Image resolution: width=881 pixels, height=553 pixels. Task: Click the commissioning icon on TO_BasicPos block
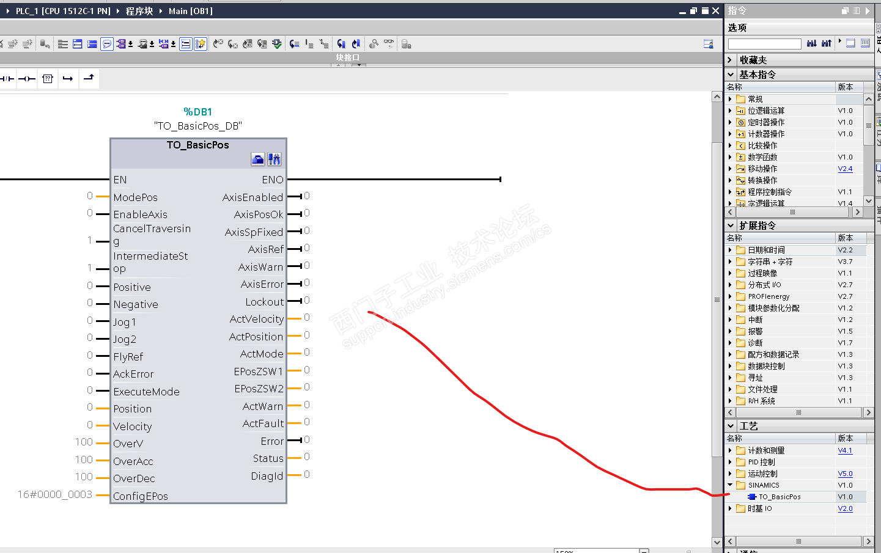coord(274,159)
